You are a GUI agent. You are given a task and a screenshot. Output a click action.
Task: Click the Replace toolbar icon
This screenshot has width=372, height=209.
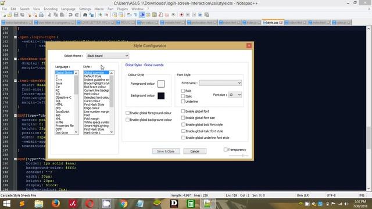click(91, 15)
